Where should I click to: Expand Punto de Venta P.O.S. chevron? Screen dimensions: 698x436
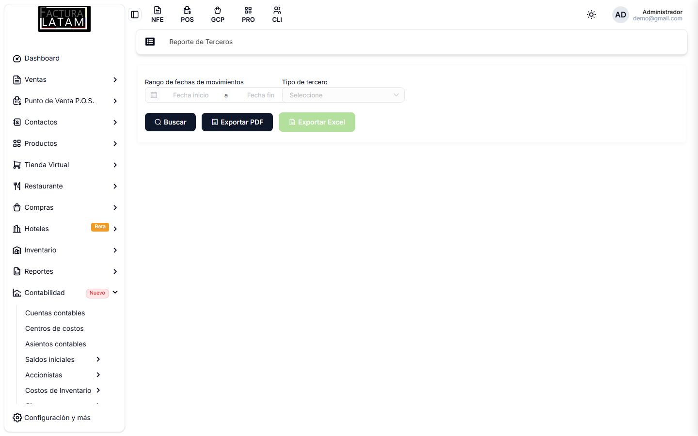click(115, 101)
